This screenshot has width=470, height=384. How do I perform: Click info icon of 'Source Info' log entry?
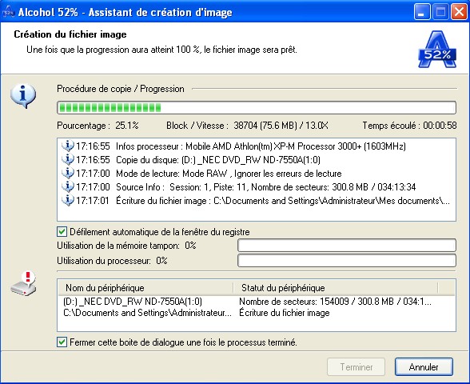point(67,186)
